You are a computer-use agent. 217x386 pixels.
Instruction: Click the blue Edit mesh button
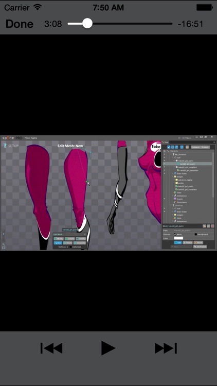pyautogui.click(x=178, y=242)
